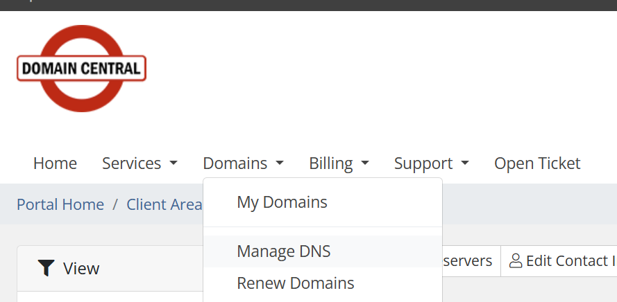Image resolution: width=617 pixels, height=302 pixels.
Task: Expand the Services dropdown menu
Action: pos(140,163)
